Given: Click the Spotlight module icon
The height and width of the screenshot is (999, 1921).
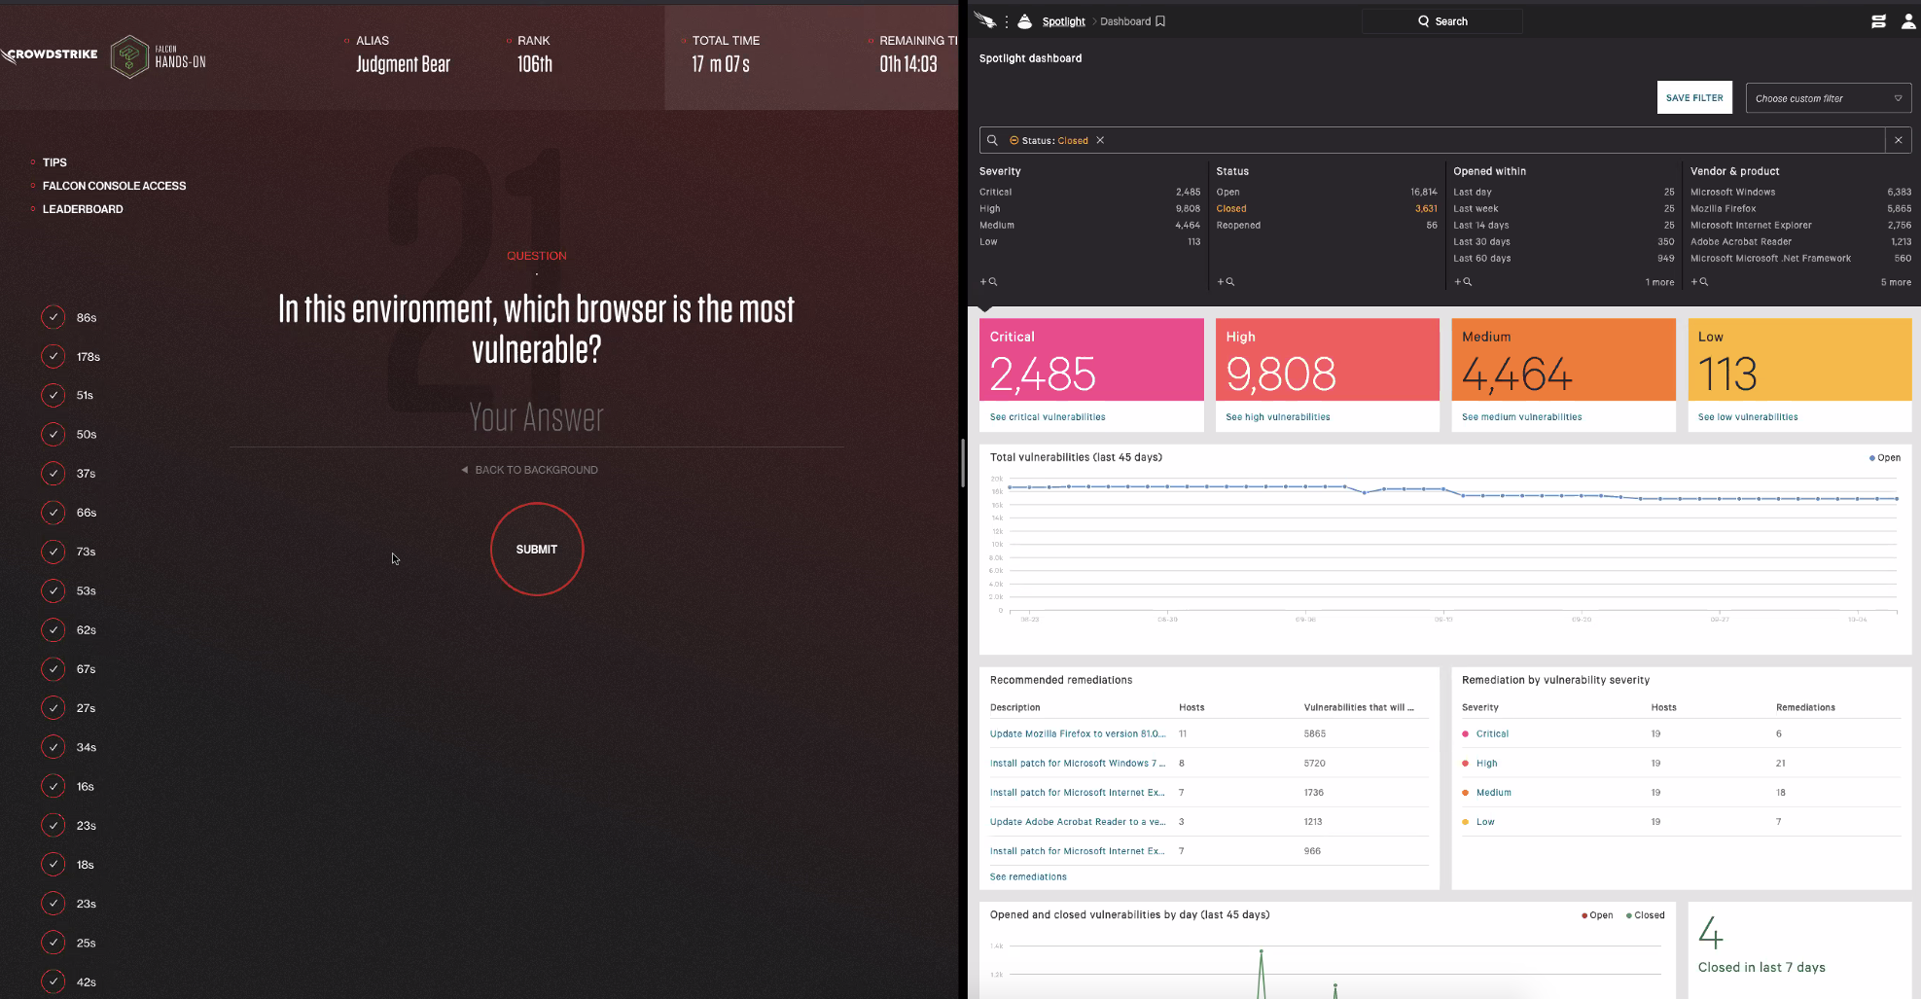Looking at the screenshot, I should [1024, 21].
